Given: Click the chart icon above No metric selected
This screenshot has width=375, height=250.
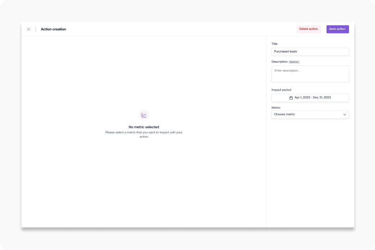Looking at the screenshot, I should 144,115.
